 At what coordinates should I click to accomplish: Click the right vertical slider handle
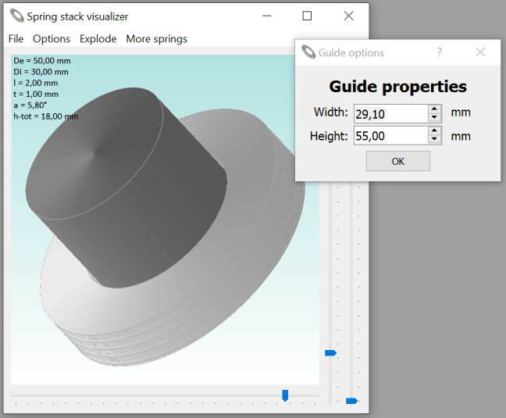[x=351, y=401]
